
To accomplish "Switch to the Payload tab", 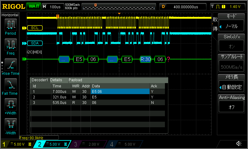I will [x=75, y=80].
